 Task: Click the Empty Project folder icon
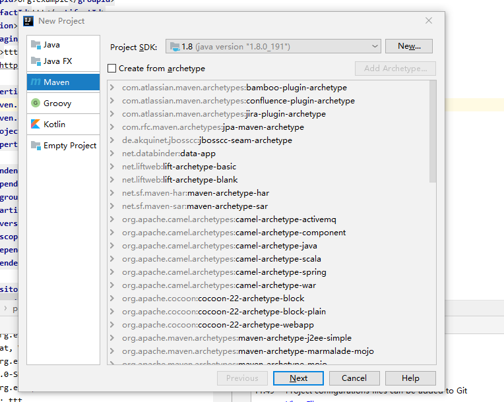36,146
